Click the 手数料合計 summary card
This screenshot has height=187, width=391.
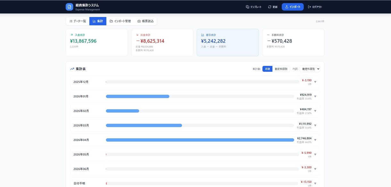tap(293, 42)
